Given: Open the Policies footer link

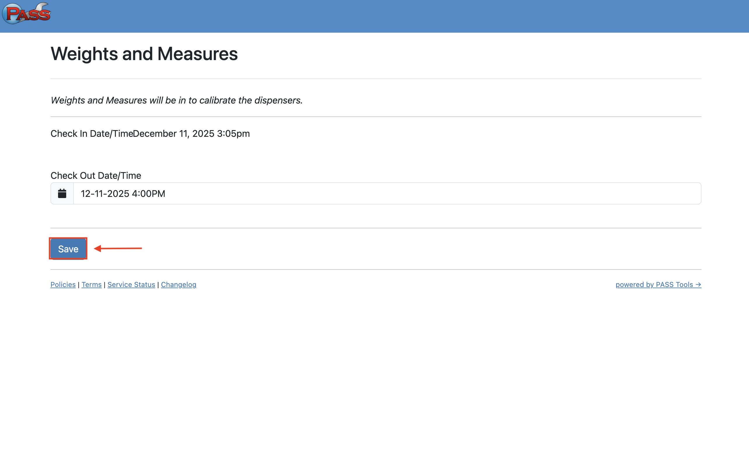Looking at the screenshot, I should [x=63, y=284].
